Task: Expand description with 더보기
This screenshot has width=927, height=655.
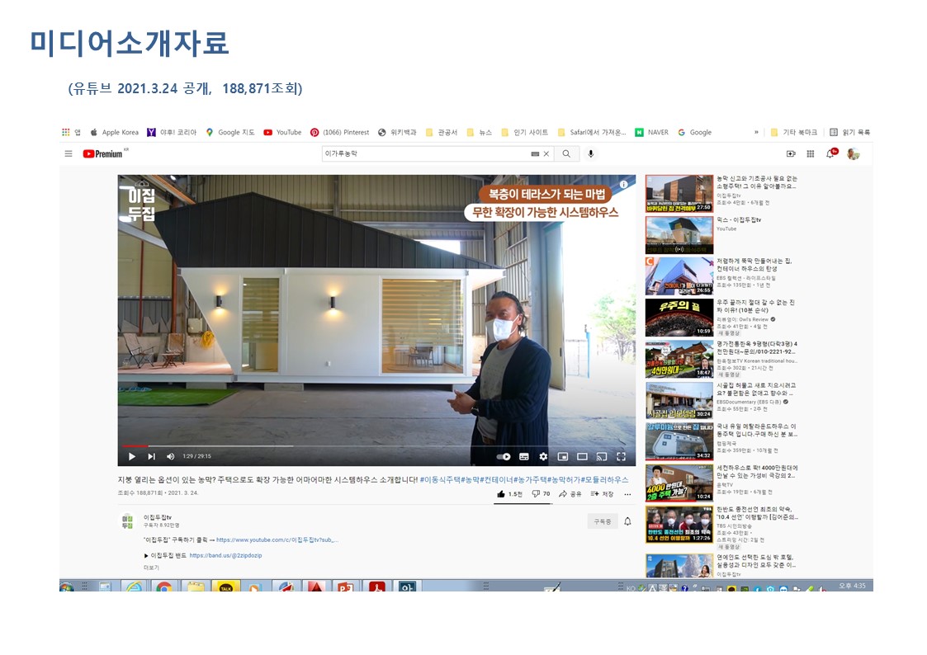Action: [151, 568]
